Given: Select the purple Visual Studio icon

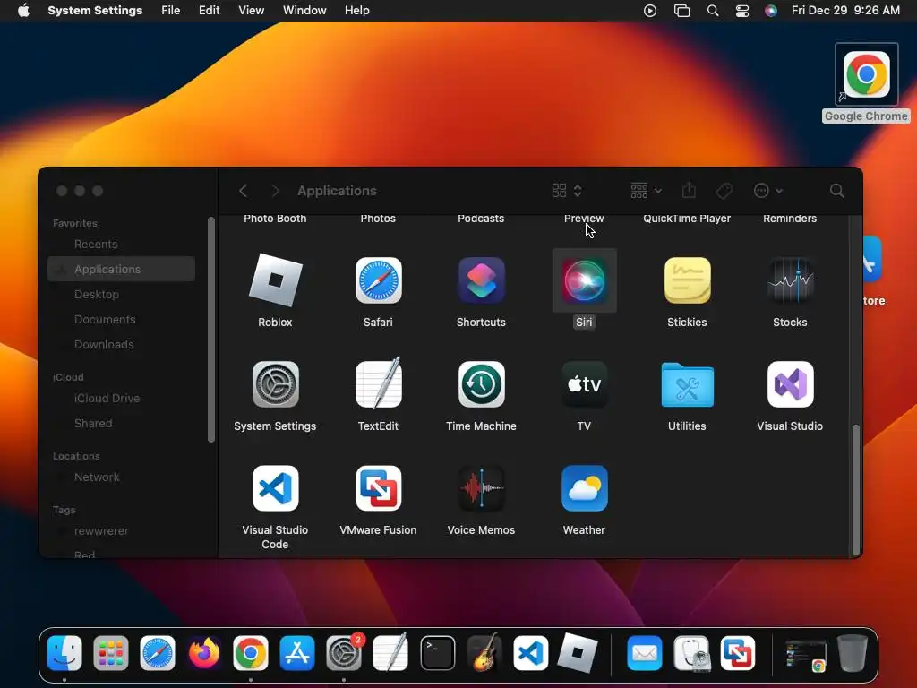Looking at the screenshot, I should (x=790, y=384).
